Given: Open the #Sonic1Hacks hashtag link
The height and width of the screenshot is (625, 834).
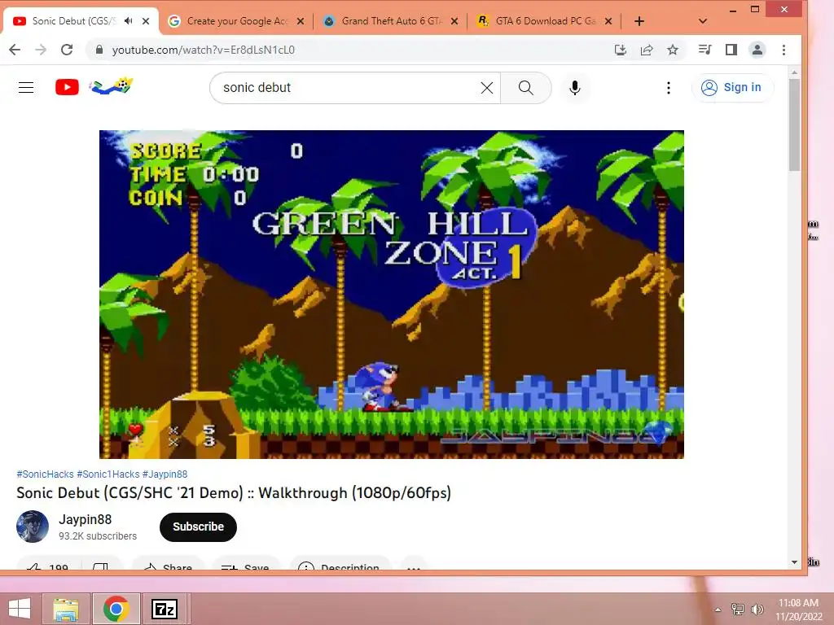Looking at the screenshot, I should [108, 474].
